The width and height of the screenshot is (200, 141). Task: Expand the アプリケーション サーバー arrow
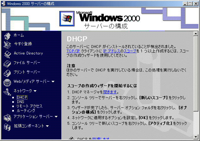[56, 117]
